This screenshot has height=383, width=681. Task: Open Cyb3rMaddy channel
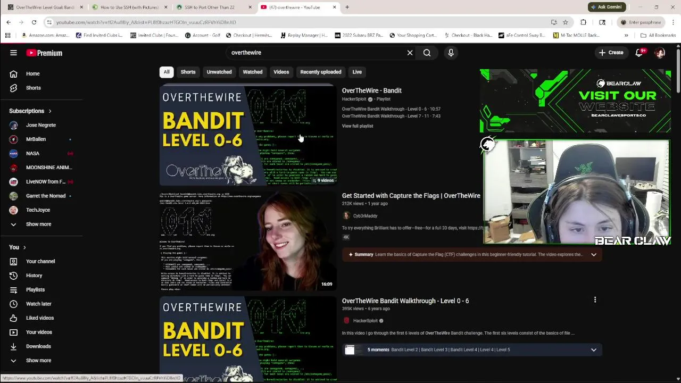[x=365, y=216]
